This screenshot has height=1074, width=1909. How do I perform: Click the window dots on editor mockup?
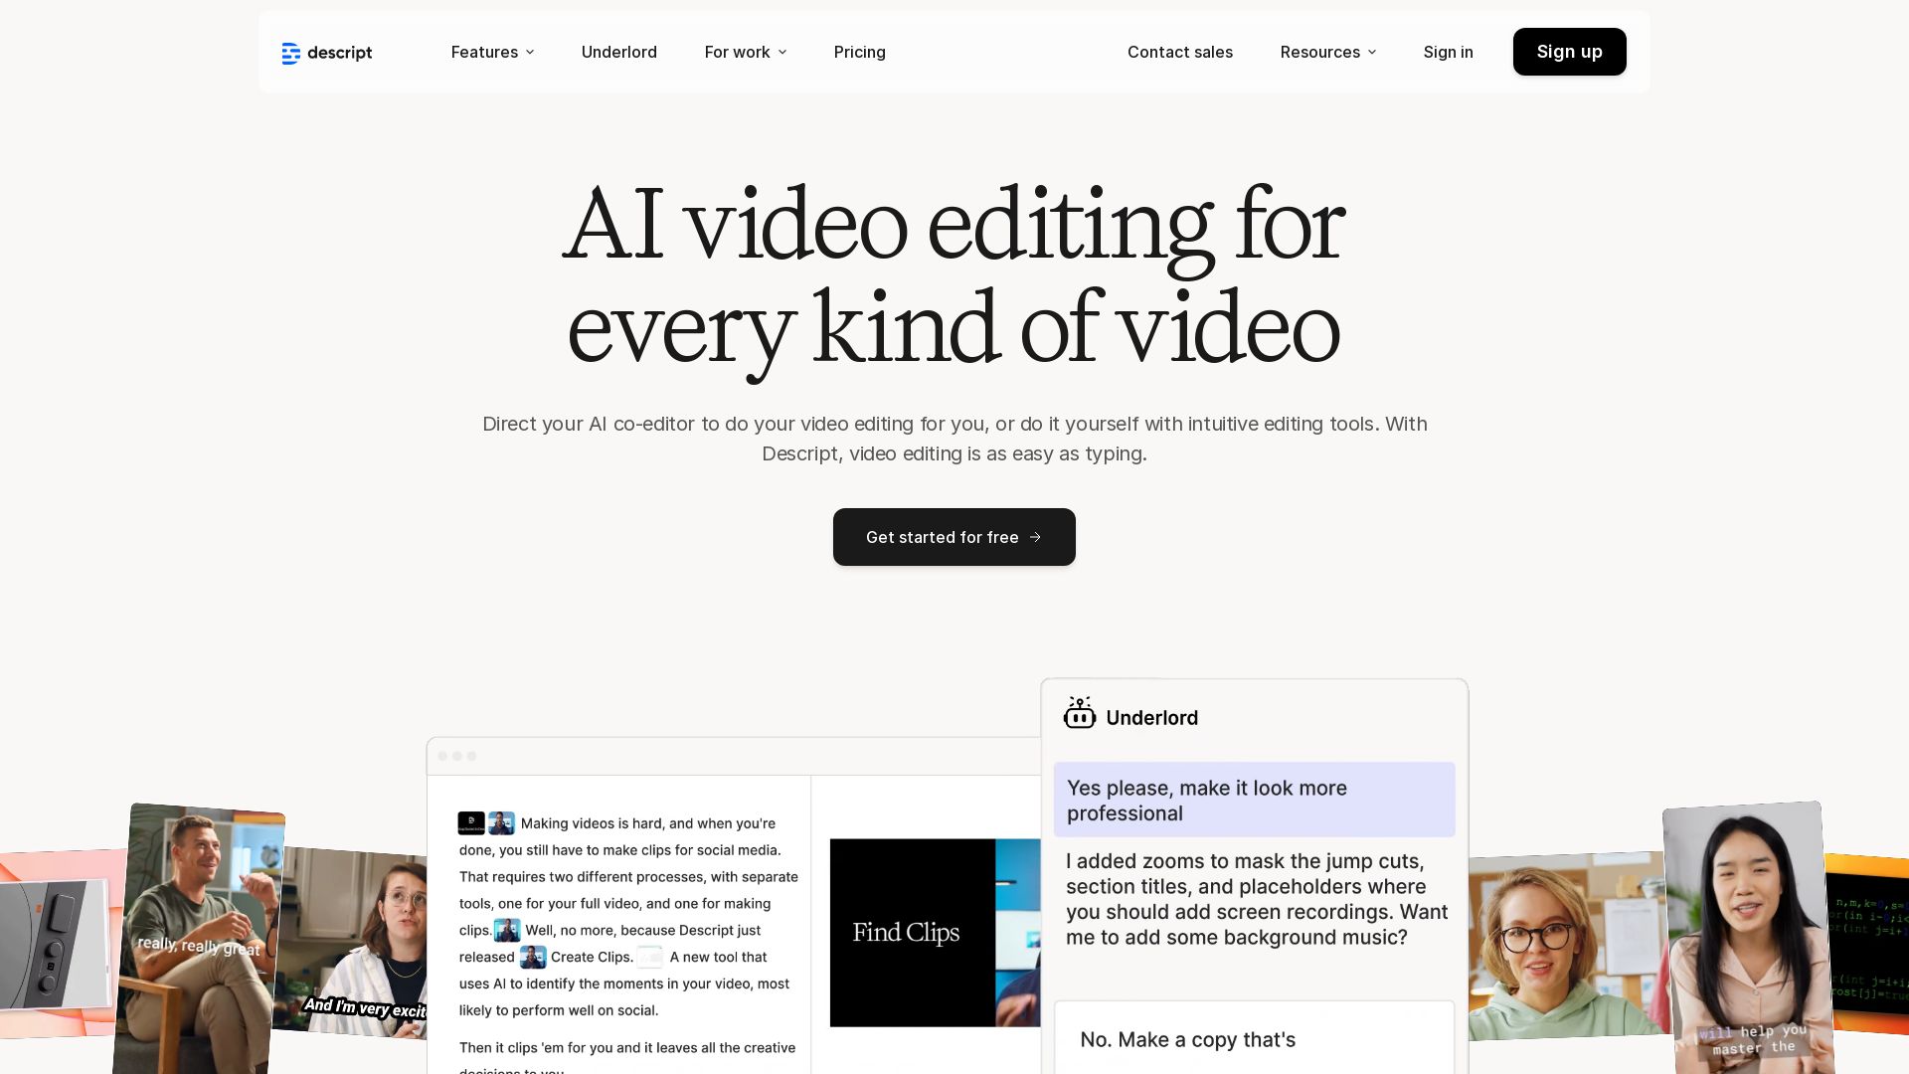(x=457, y=756)
